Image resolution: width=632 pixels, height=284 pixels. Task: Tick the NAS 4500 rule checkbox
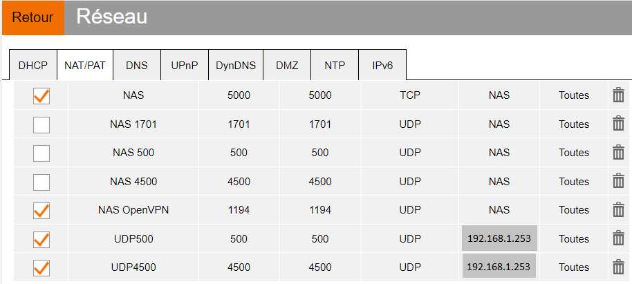click(x=41, y=182)
